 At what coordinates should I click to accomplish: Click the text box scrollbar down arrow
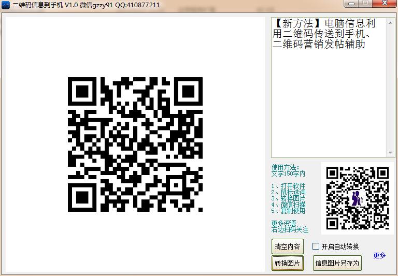[390, 152]
